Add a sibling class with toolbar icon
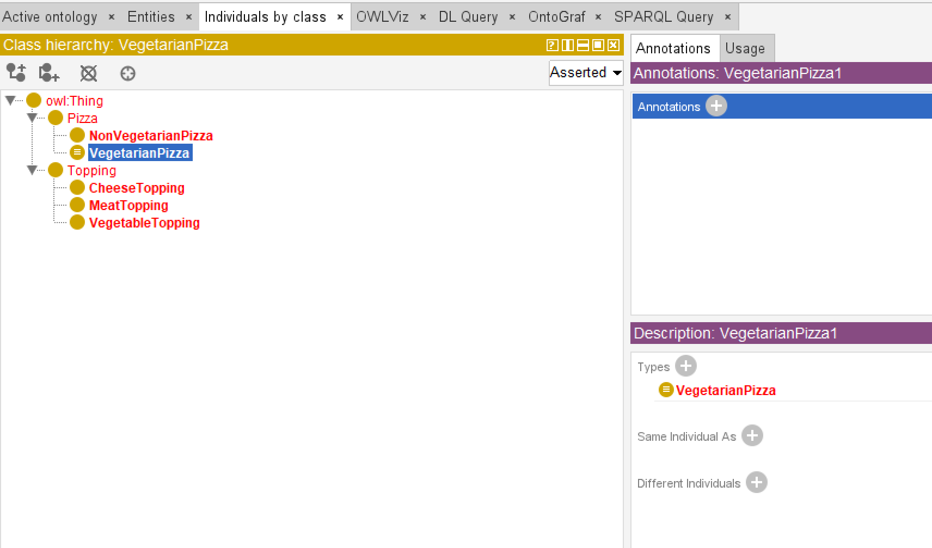Image resolution: width=932 pixels, height=548 pixels. (49, 72)
